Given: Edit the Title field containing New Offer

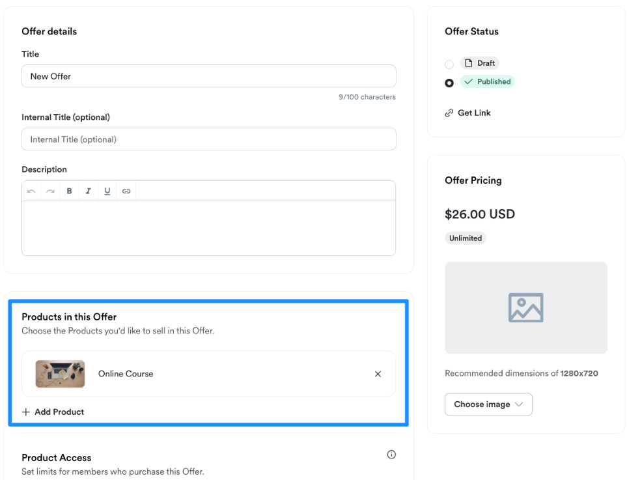Looking at the screenshot, I should (x=209, y=76).
